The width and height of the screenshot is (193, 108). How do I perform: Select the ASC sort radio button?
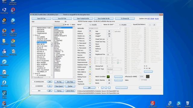(x=65, y=25)
